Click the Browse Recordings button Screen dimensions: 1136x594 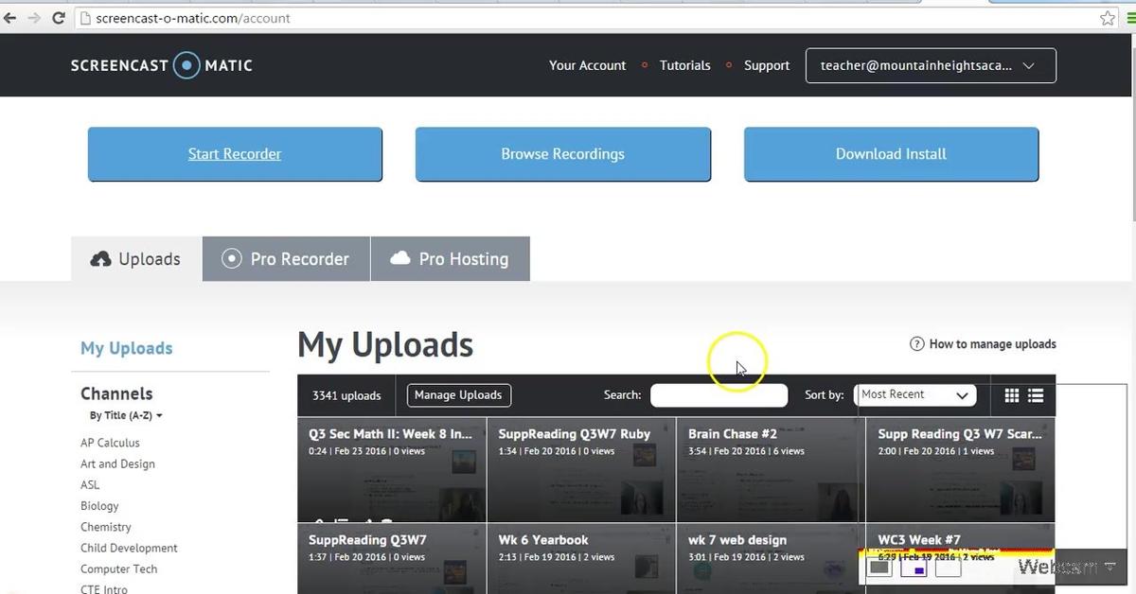coord(563,154)
